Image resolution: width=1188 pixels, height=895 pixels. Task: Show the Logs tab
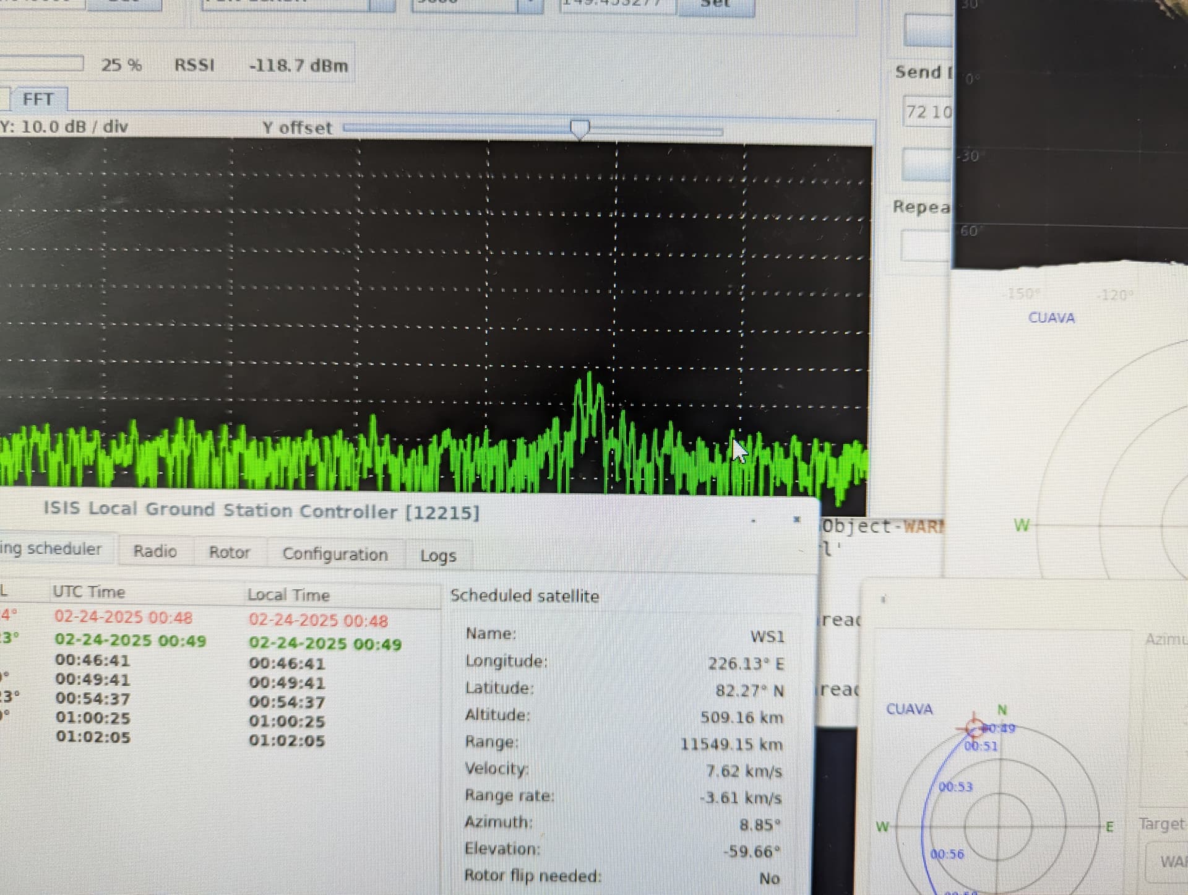point(438,555)
